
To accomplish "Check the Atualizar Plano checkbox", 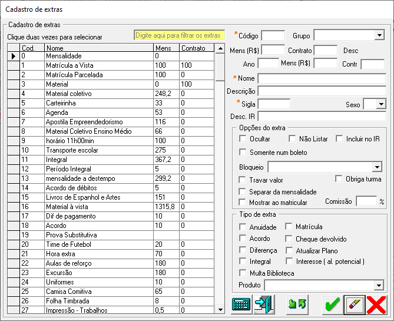I will [x=289, y=251].
